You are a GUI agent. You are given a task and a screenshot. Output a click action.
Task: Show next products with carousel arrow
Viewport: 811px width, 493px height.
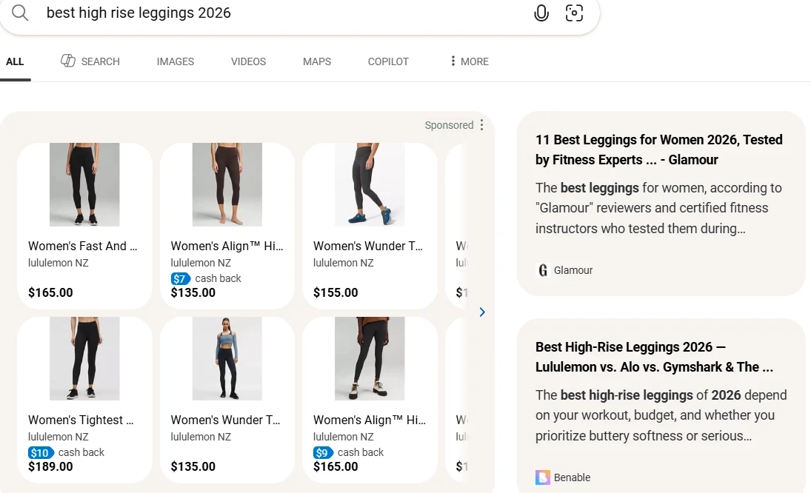[482, 312]
